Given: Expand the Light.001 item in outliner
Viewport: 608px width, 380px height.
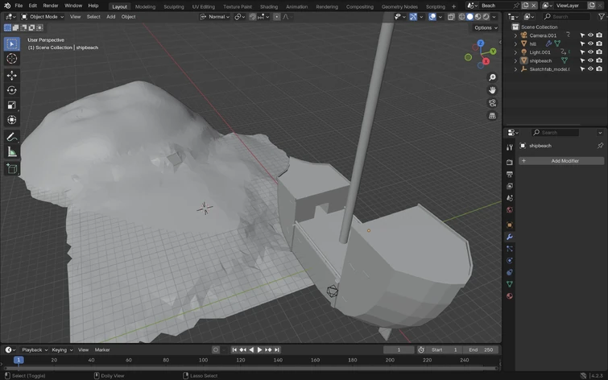Looking at the screenshot, I should (515, 52).
